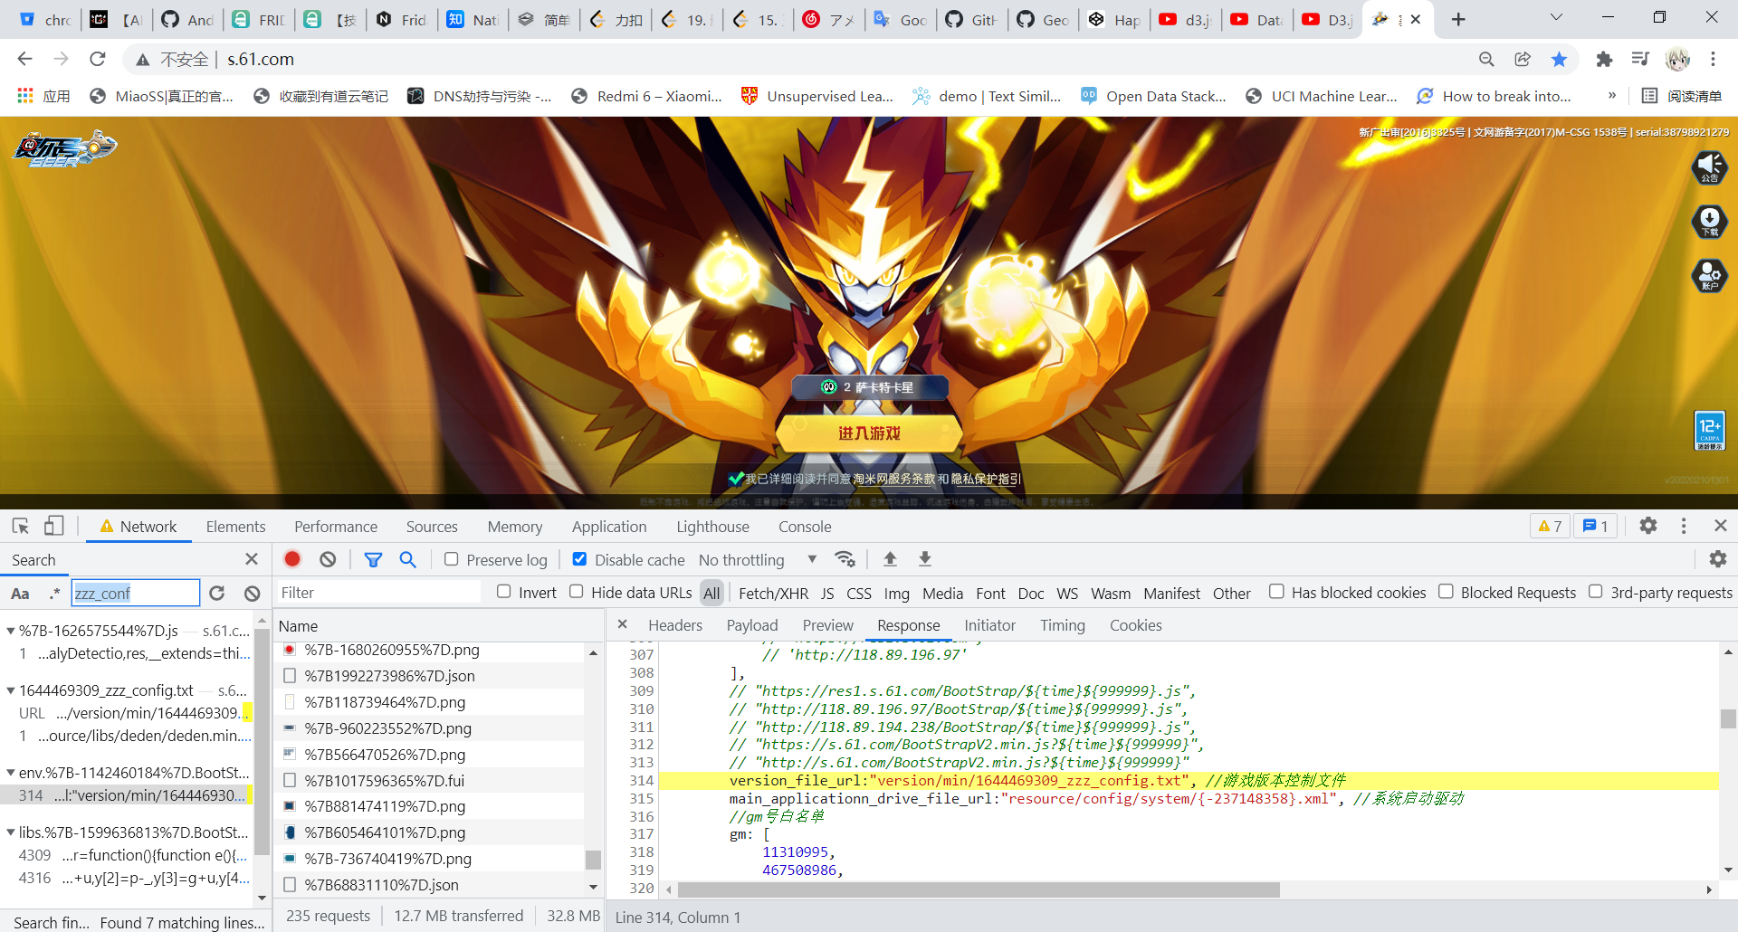Open the DevTools three-dot customize menu
The width and height of the screenshot is (1738, 932).
pos(1684,526)
